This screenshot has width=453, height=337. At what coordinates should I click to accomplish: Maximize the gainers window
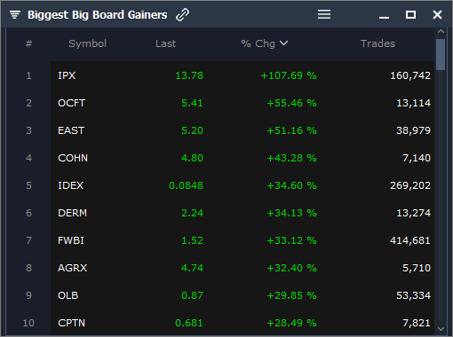410,14
